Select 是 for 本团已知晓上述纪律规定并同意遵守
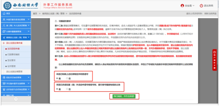The image size is (219, 108). 57,78
